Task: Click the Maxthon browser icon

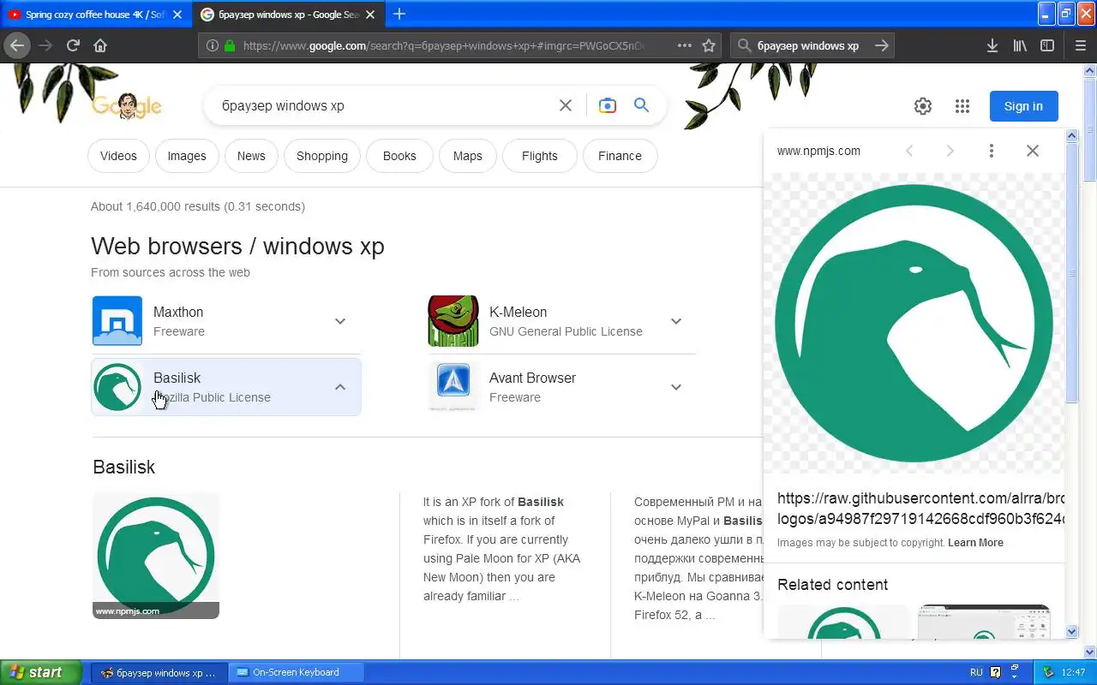Action: coord(117,321)
